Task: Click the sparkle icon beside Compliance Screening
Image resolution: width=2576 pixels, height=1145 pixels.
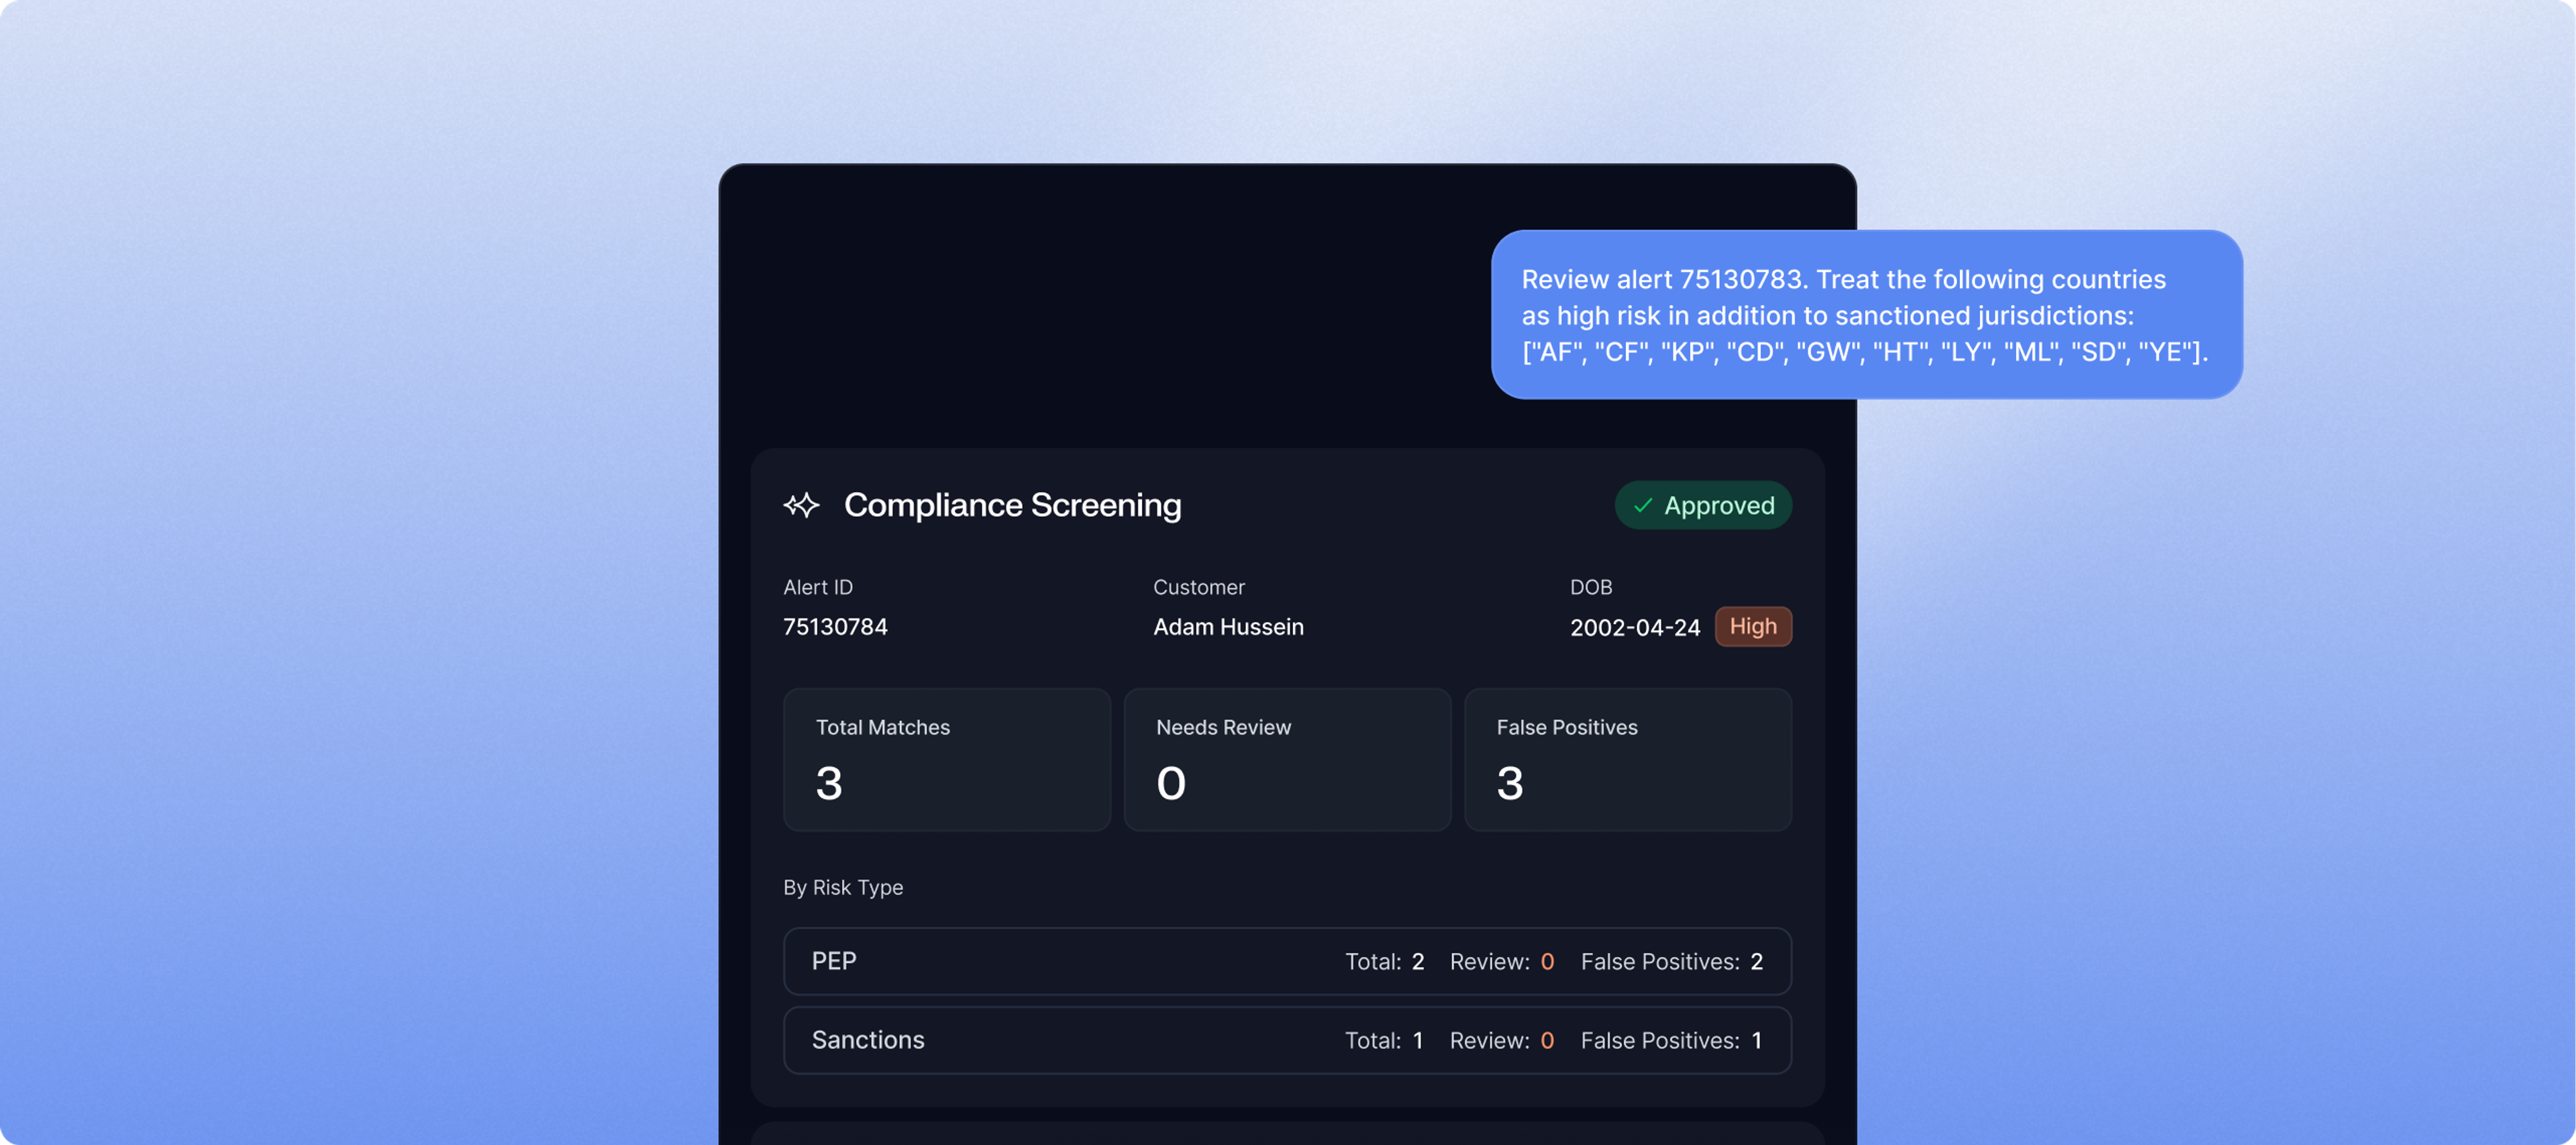Action: (801, 505)
